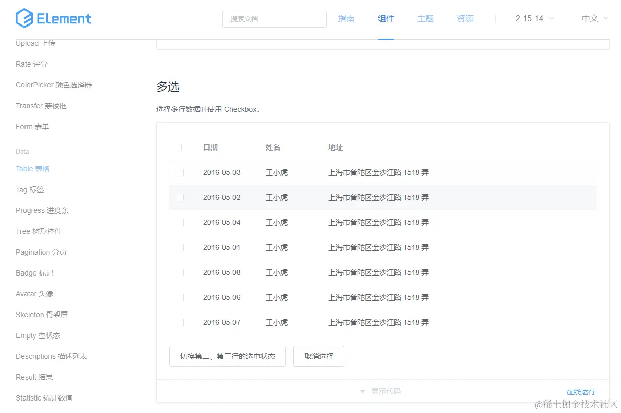Image resolution: width=621 pixels, height=413 pixels.
Task: Check the row for 2016-05-07
Action: [180, 322]
